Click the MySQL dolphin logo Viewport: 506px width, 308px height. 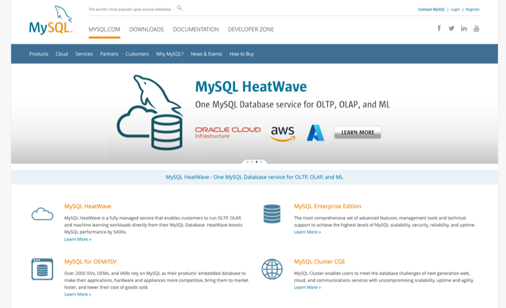click(51, 20)
